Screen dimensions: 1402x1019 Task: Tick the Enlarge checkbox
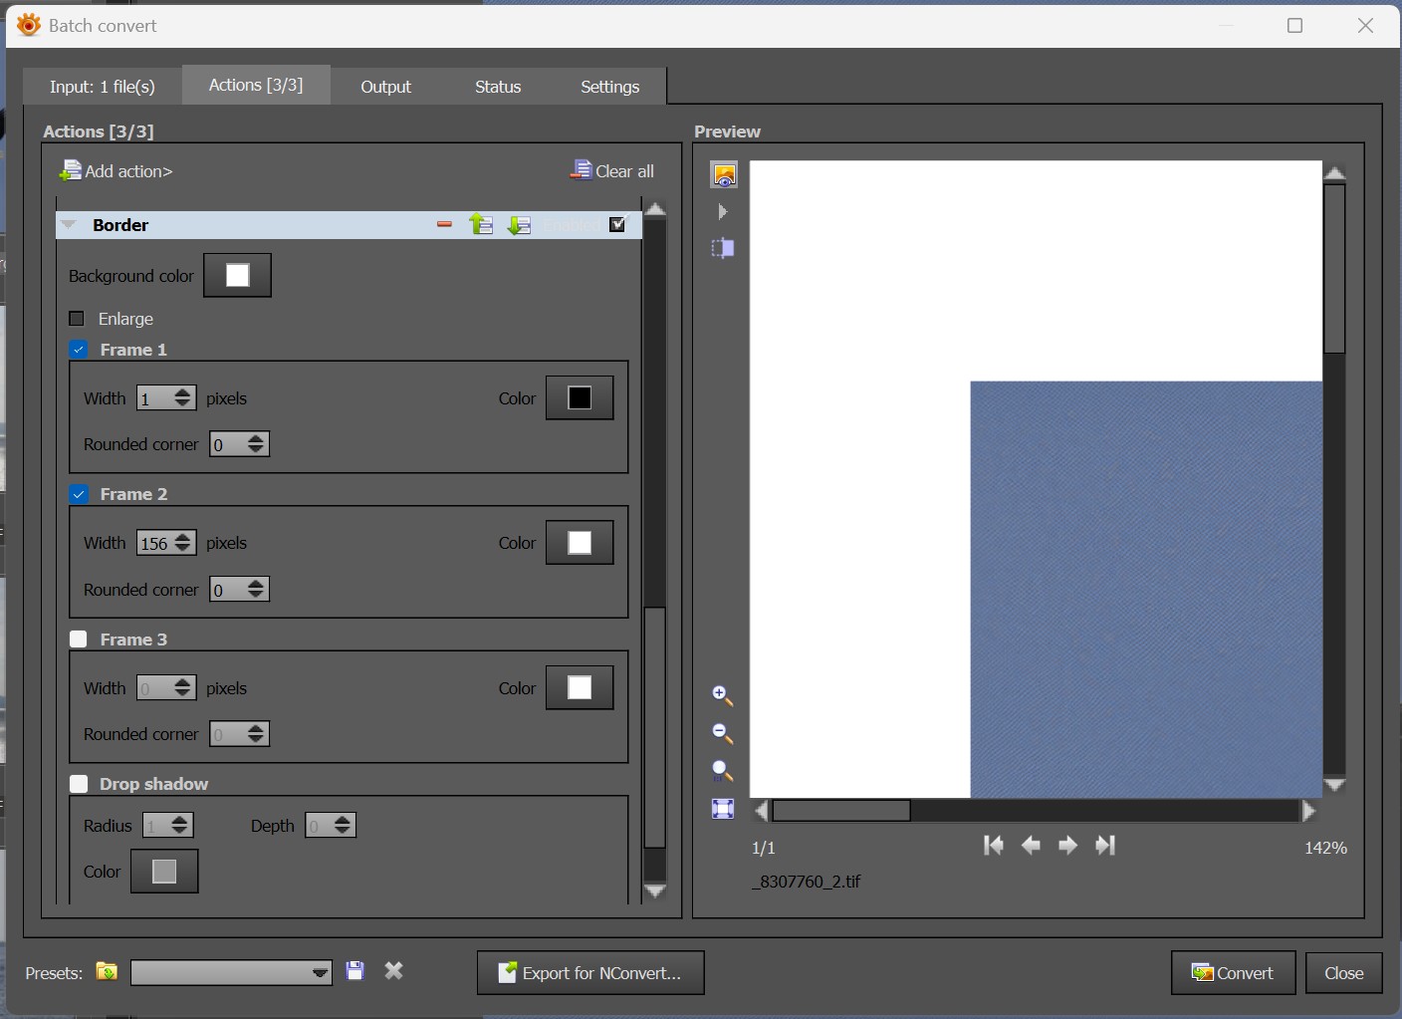point(77,319)
